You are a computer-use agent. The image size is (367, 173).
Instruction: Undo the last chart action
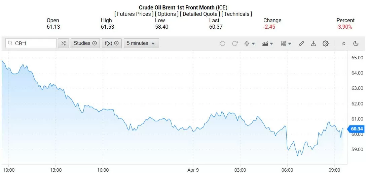[x=222, y=44]
